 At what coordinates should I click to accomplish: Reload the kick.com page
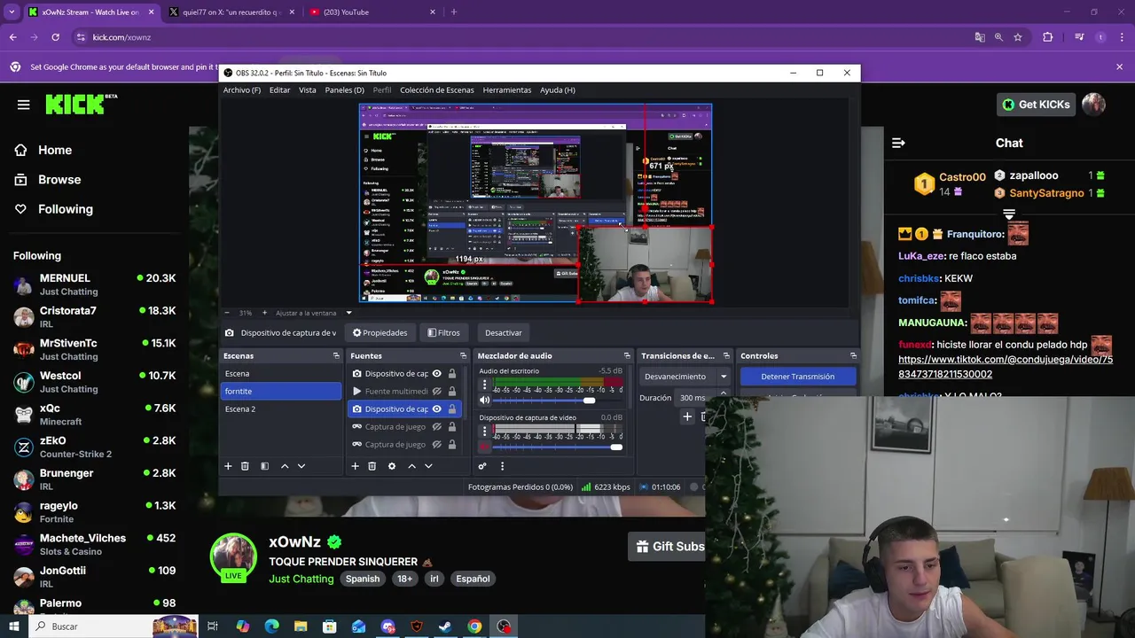[55, 37]
